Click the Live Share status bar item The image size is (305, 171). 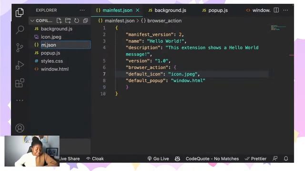[x=70, y=159]
